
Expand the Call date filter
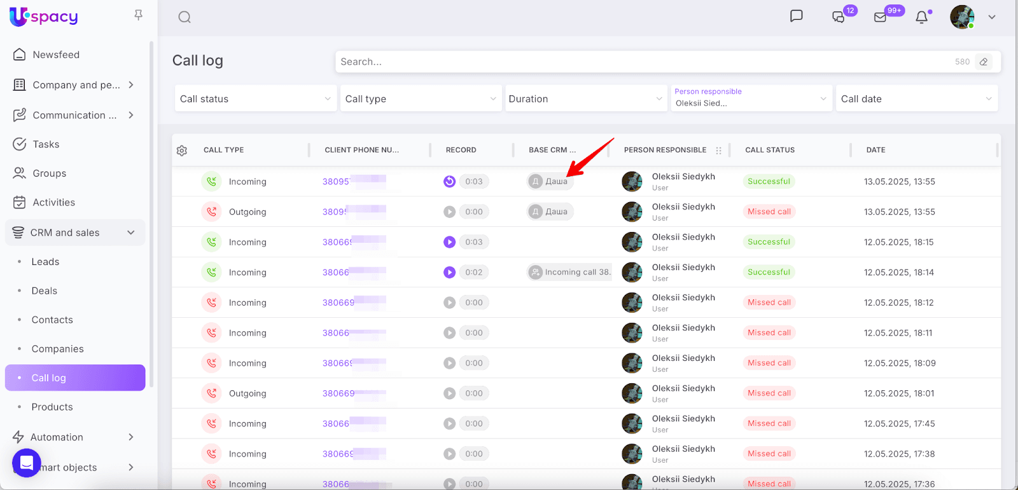click(916, 99)
